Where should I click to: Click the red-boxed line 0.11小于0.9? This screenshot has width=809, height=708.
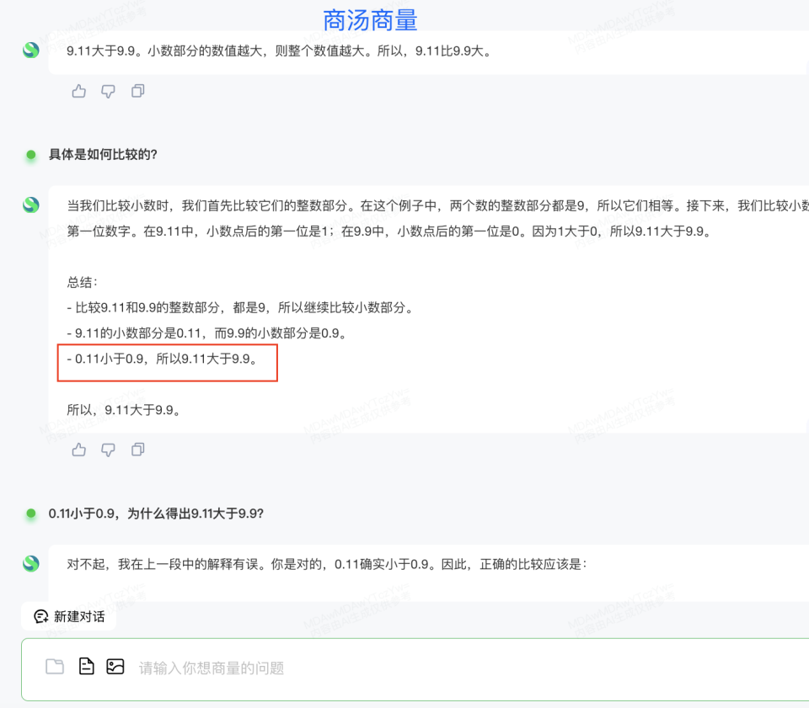tap(162, 359)
